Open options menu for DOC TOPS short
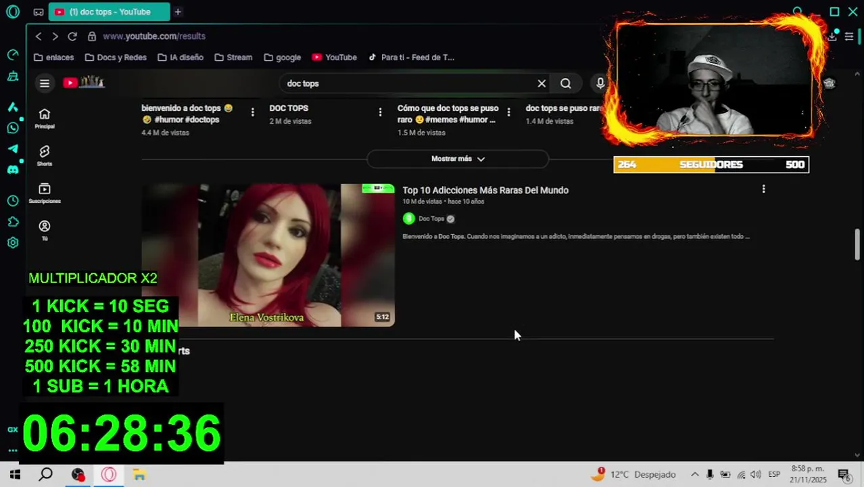This screenshot has height=487, width=864. point(380,112)
